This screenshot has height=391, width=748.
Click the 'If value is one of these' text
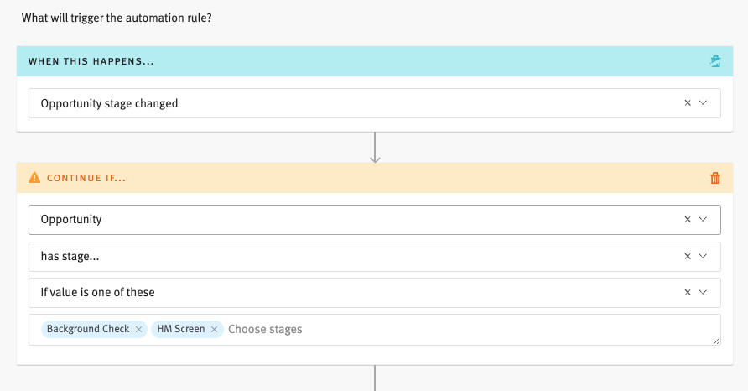(x=97, y=292)
